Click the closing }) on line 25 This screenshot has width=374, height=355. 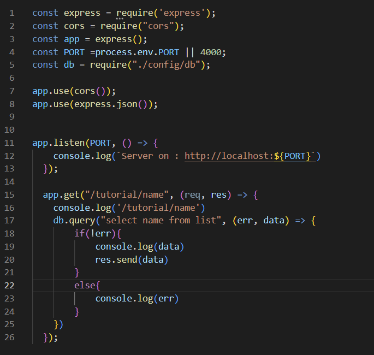[58, 324]
